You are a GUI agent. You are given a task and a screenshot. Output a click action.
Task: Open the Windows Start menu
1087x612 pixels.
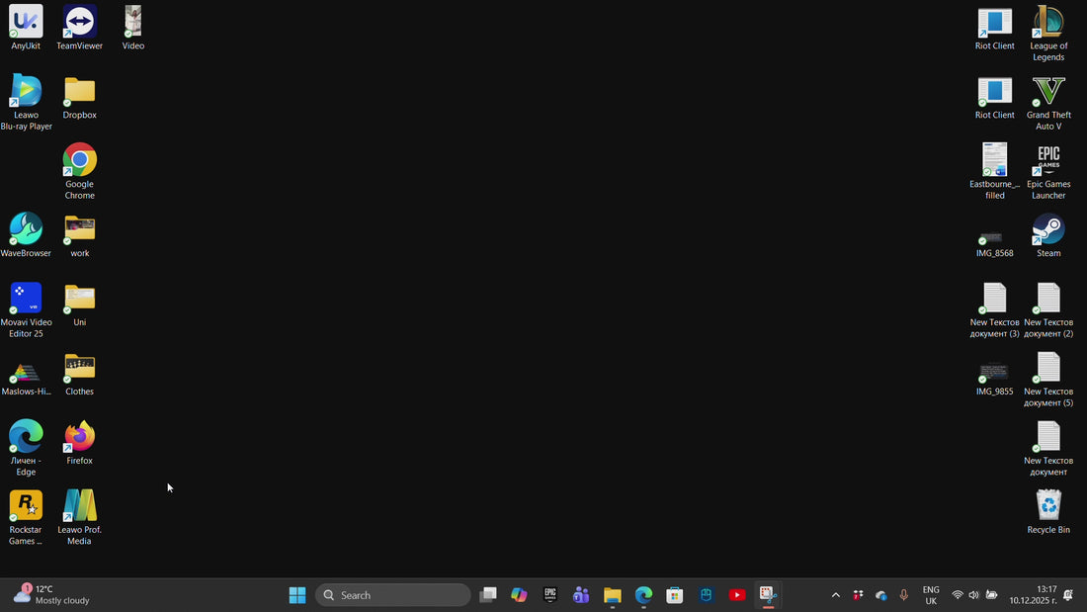point(297,595)
